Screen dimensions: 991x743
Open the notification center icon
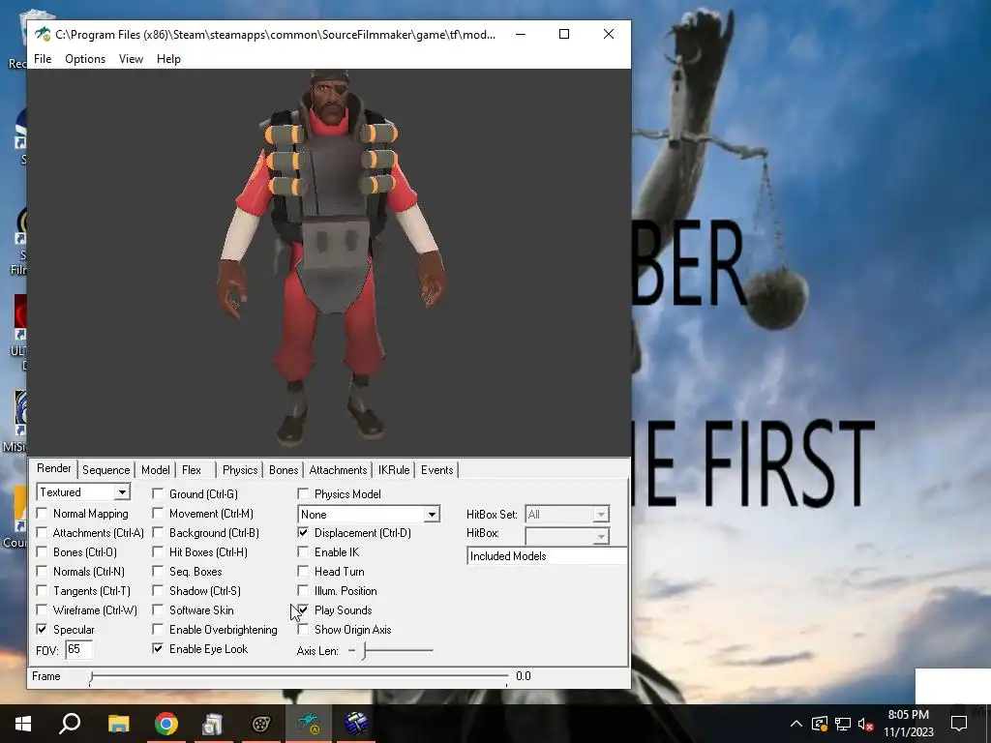(x=959, y=724)
